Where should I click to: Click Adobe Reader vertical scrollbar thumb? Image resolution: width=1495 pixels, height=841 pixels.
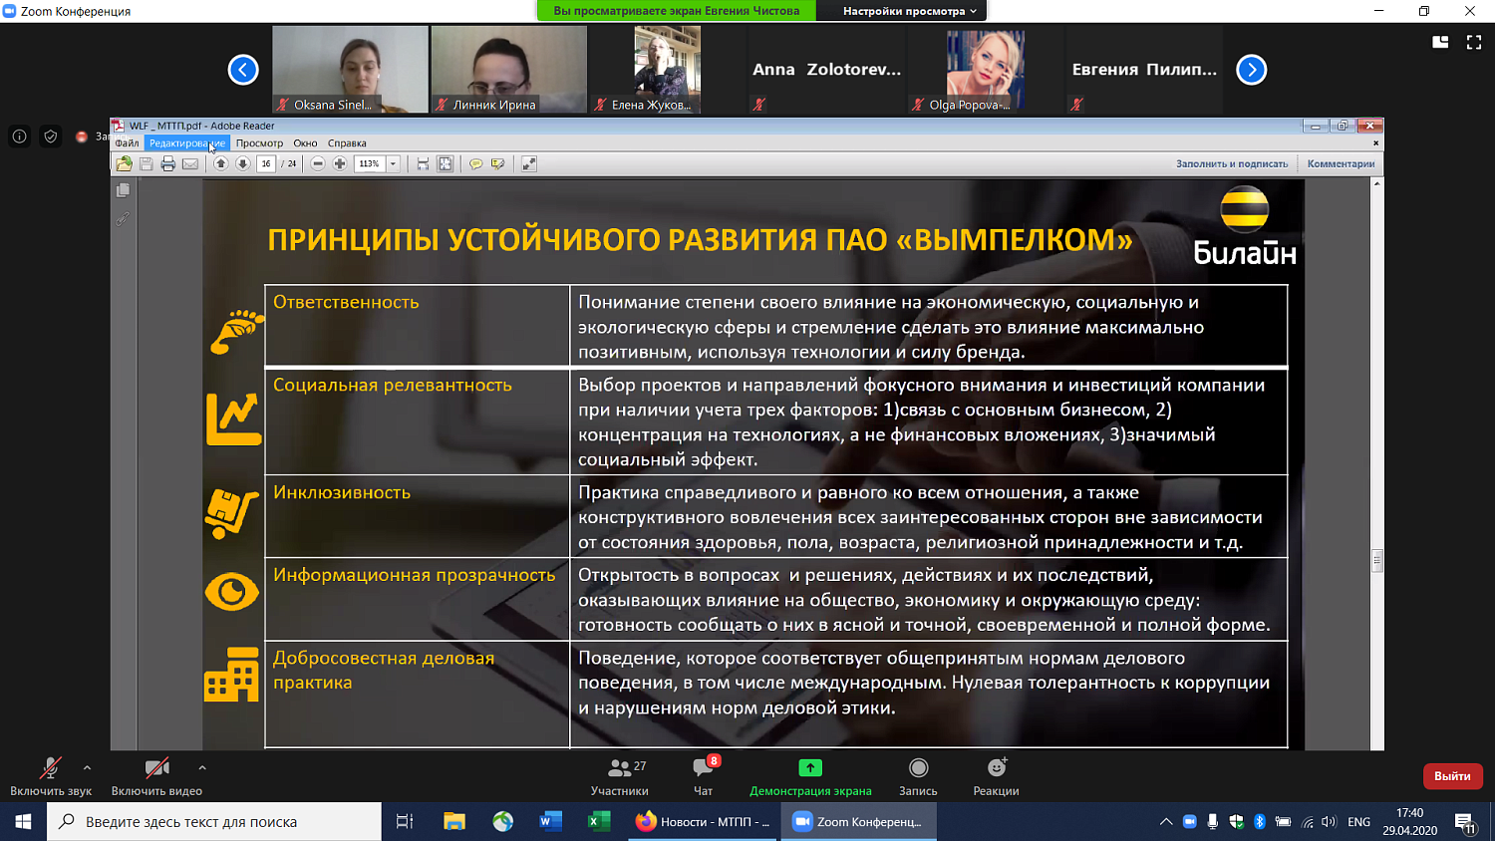[x=1377, y=560]
